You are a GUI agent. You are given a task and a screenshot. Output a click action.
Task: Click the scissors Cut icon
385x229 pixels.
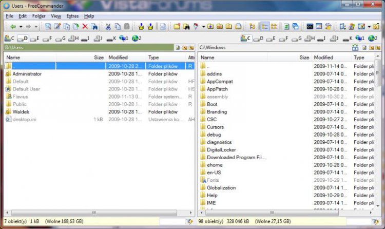pyautogui.click(x=108, y=26)
